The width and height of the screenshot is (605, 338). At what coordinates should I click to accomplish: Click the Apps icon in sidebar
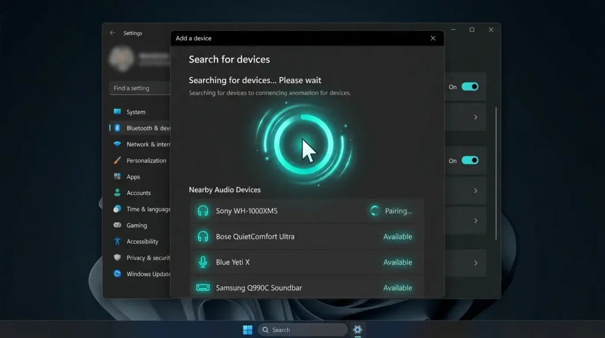(x=118, y=177)
